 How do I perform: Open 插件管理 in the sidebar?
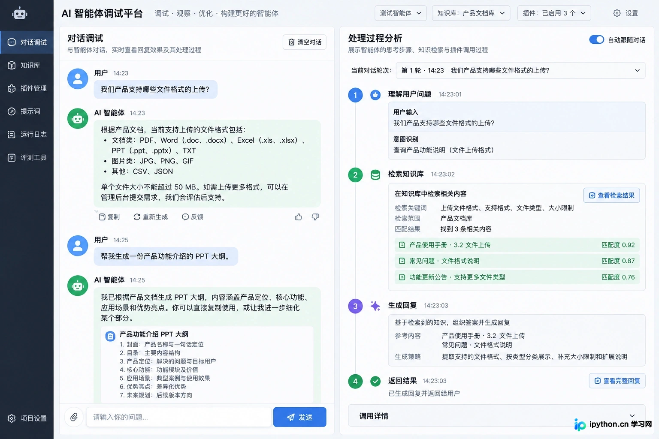(x=27, y=88)
